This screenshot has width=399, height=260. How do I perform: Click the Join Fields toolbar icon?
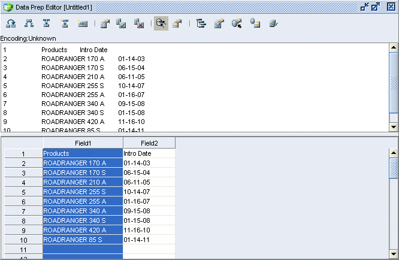click(46, 23)
